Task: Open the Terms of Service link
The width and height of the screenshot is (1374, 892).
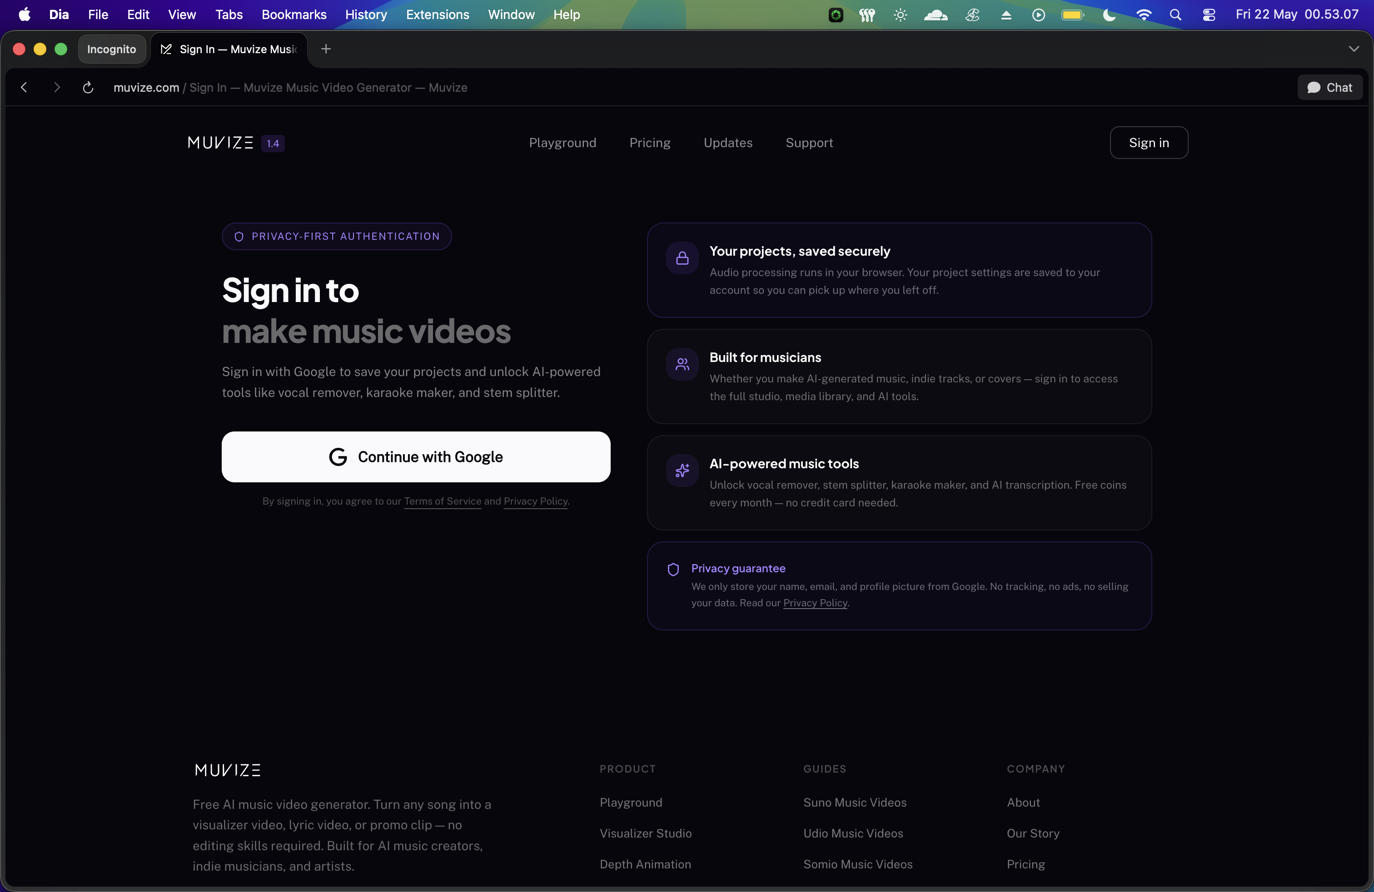Action: (x=442, y=501)
